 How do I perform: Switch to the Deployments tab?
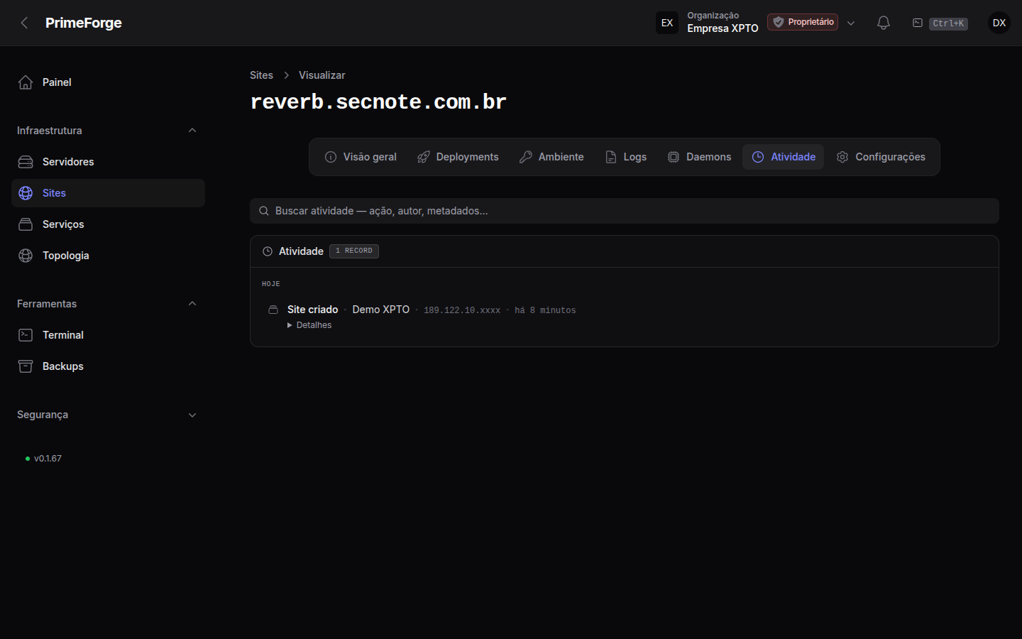coord(458,157)
